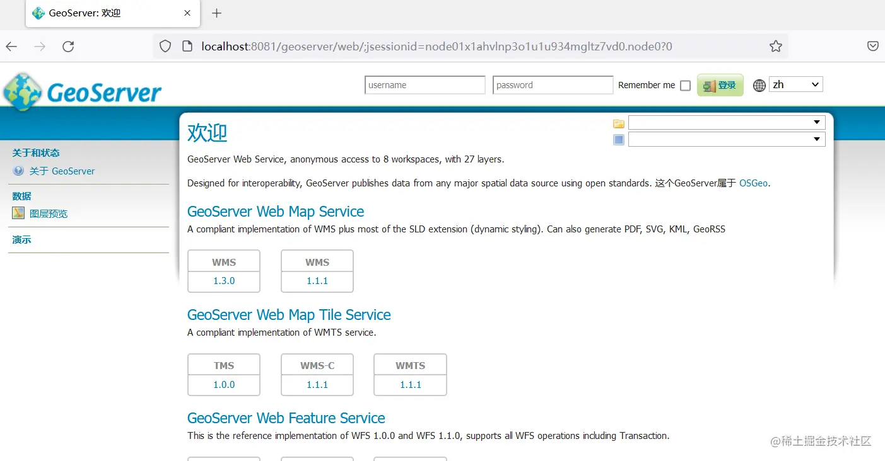
Task: Click the 图层预览 map icon
Action: (x=18, y=213)
